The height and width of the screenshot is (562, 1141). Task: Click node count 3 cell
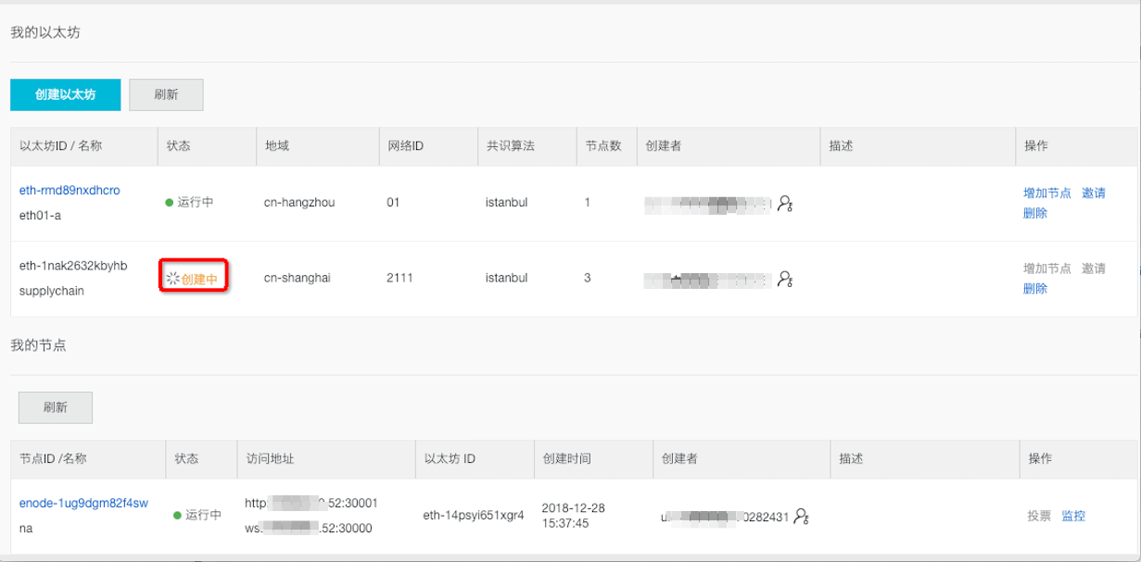click(x=588, y=278)
